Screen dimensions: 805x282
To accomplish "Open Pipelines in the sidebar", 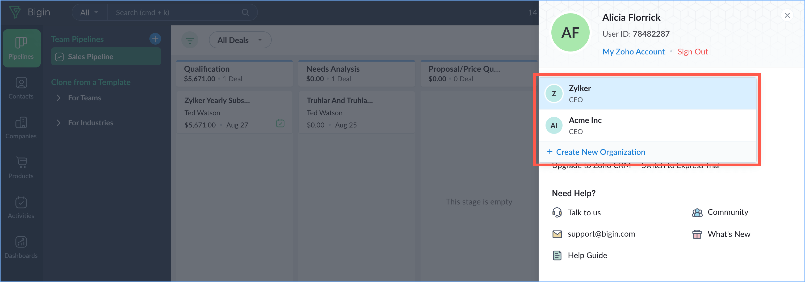I will [21, 48].
